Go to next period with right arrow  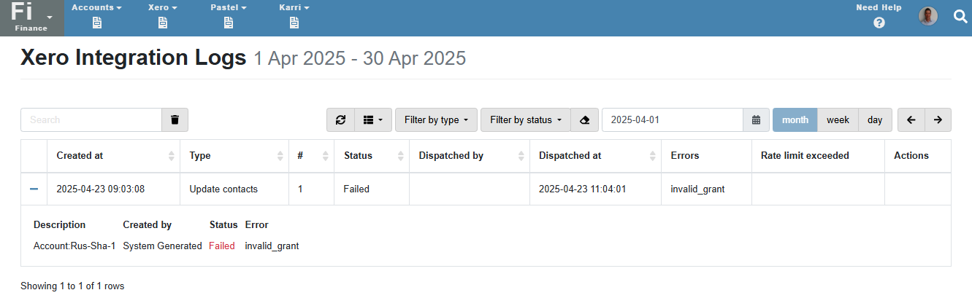coord(938,120)
